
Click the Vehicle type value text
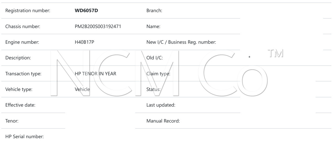point(82,89)
